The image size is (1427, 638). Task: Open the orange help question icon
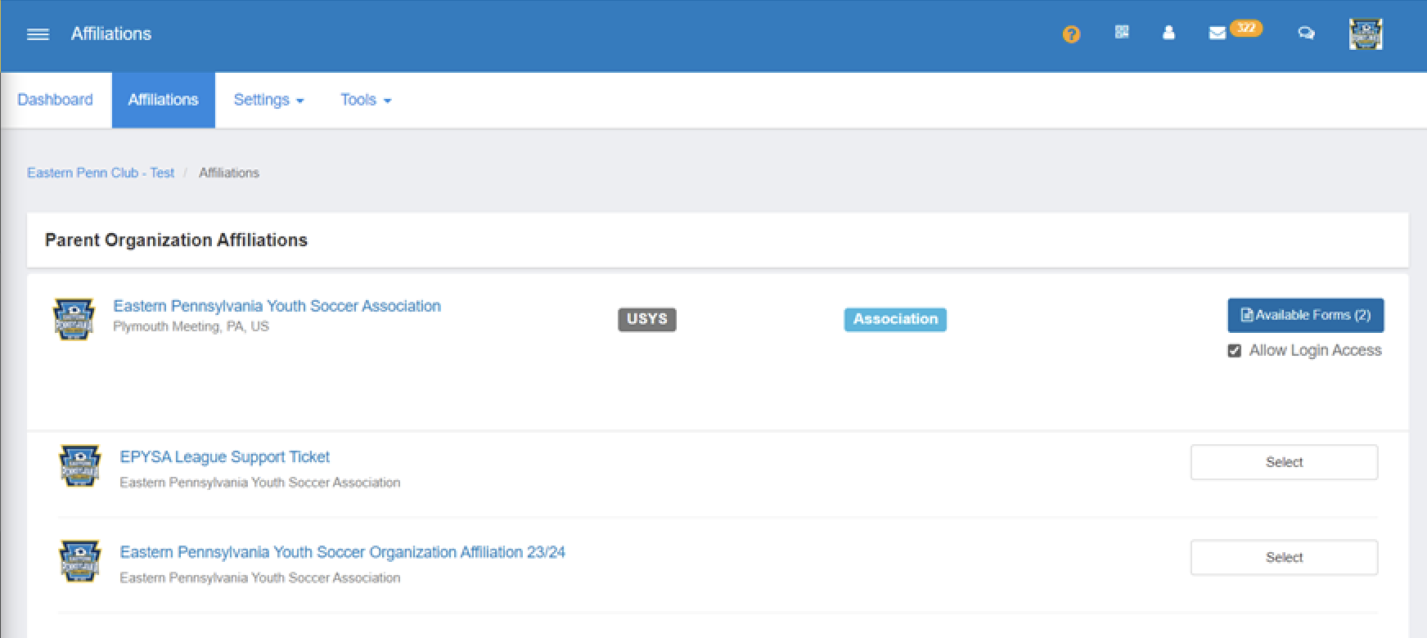pyautogui.click(x=1071, y=34)
